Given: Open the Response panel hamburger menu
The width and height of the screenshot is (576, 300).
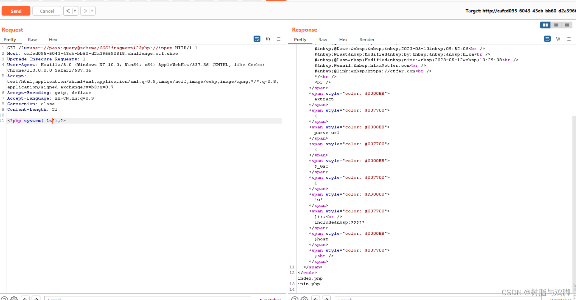Looking at the screenshot, I should [x=569, y=39].
